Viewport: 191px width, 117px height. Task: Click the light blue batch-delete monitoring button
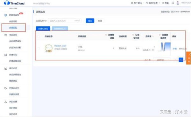point(60,29)
